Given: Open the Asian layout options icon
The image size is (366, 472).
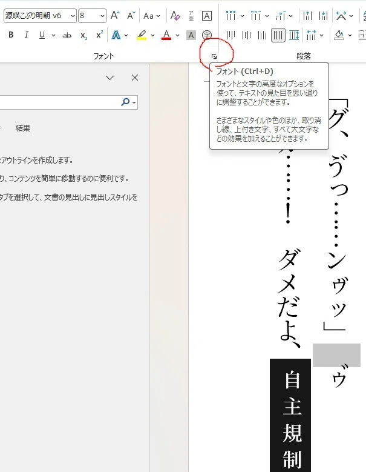Looking at the screenshot, I should (x=341, y=16).
